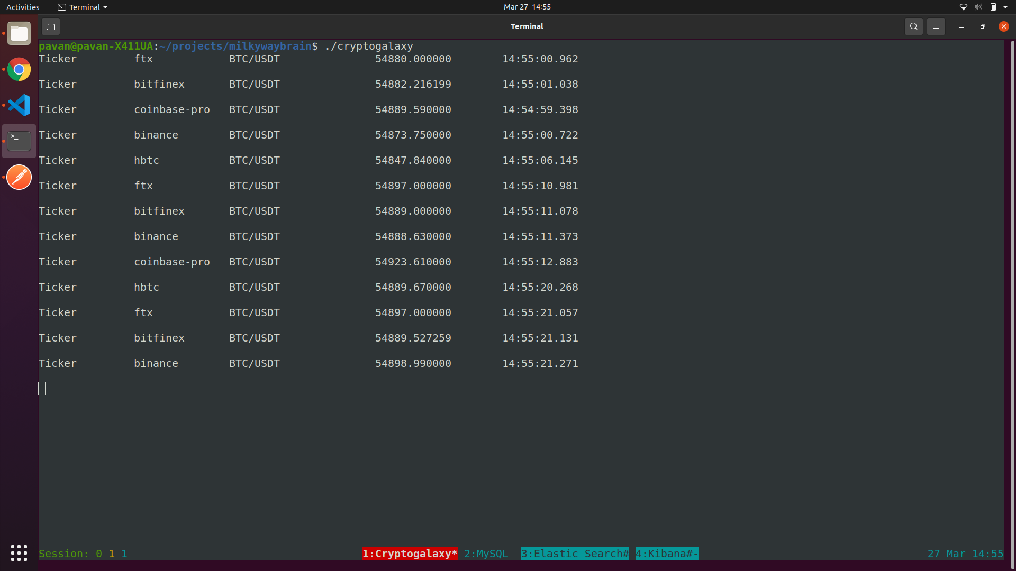Switch to the 3:Elastic Search tmux window
This screenshot has width=1016, height=571.
pyautogui.click(x=575, y=554)
